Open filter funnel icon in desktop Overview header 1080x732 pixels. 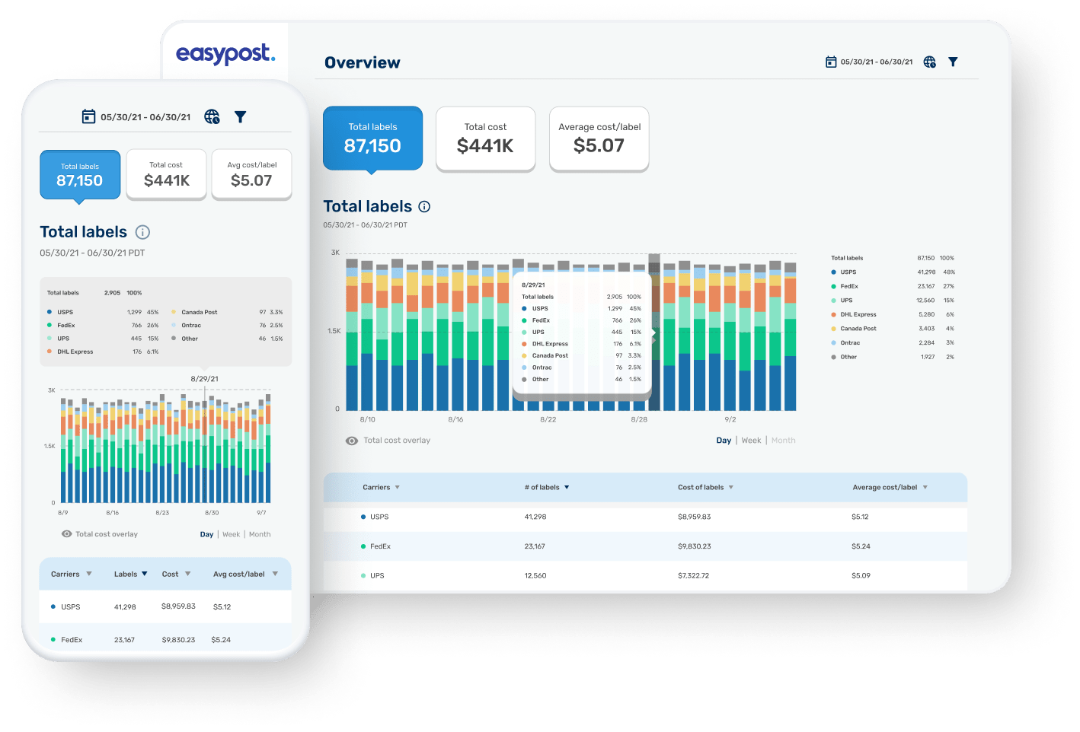point(953,62)
